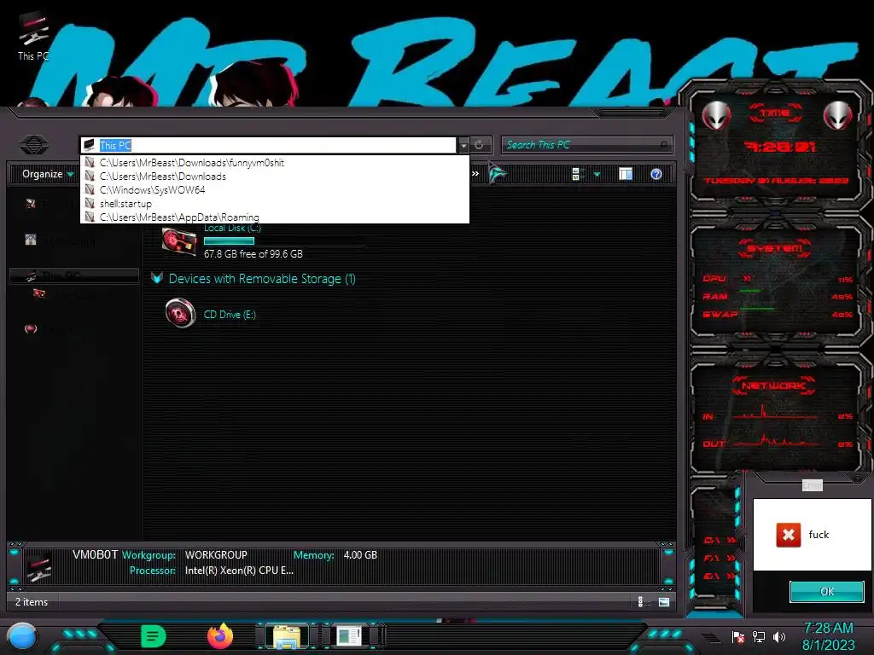Select Local Disk under This PC in sidebar
Screen dimensions: 874x655
[64, 294]
